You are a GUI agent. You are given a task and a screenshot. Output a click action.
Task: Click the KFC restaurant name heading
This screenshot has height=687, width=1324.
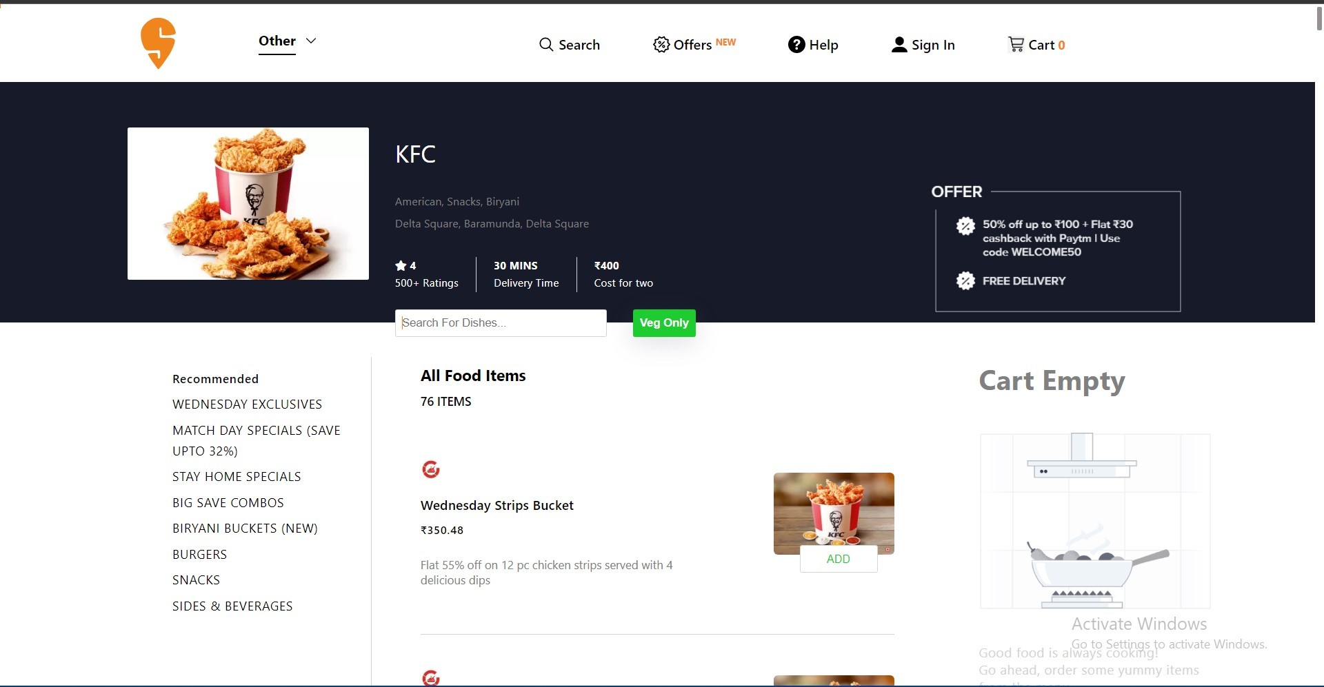point(415,154)
